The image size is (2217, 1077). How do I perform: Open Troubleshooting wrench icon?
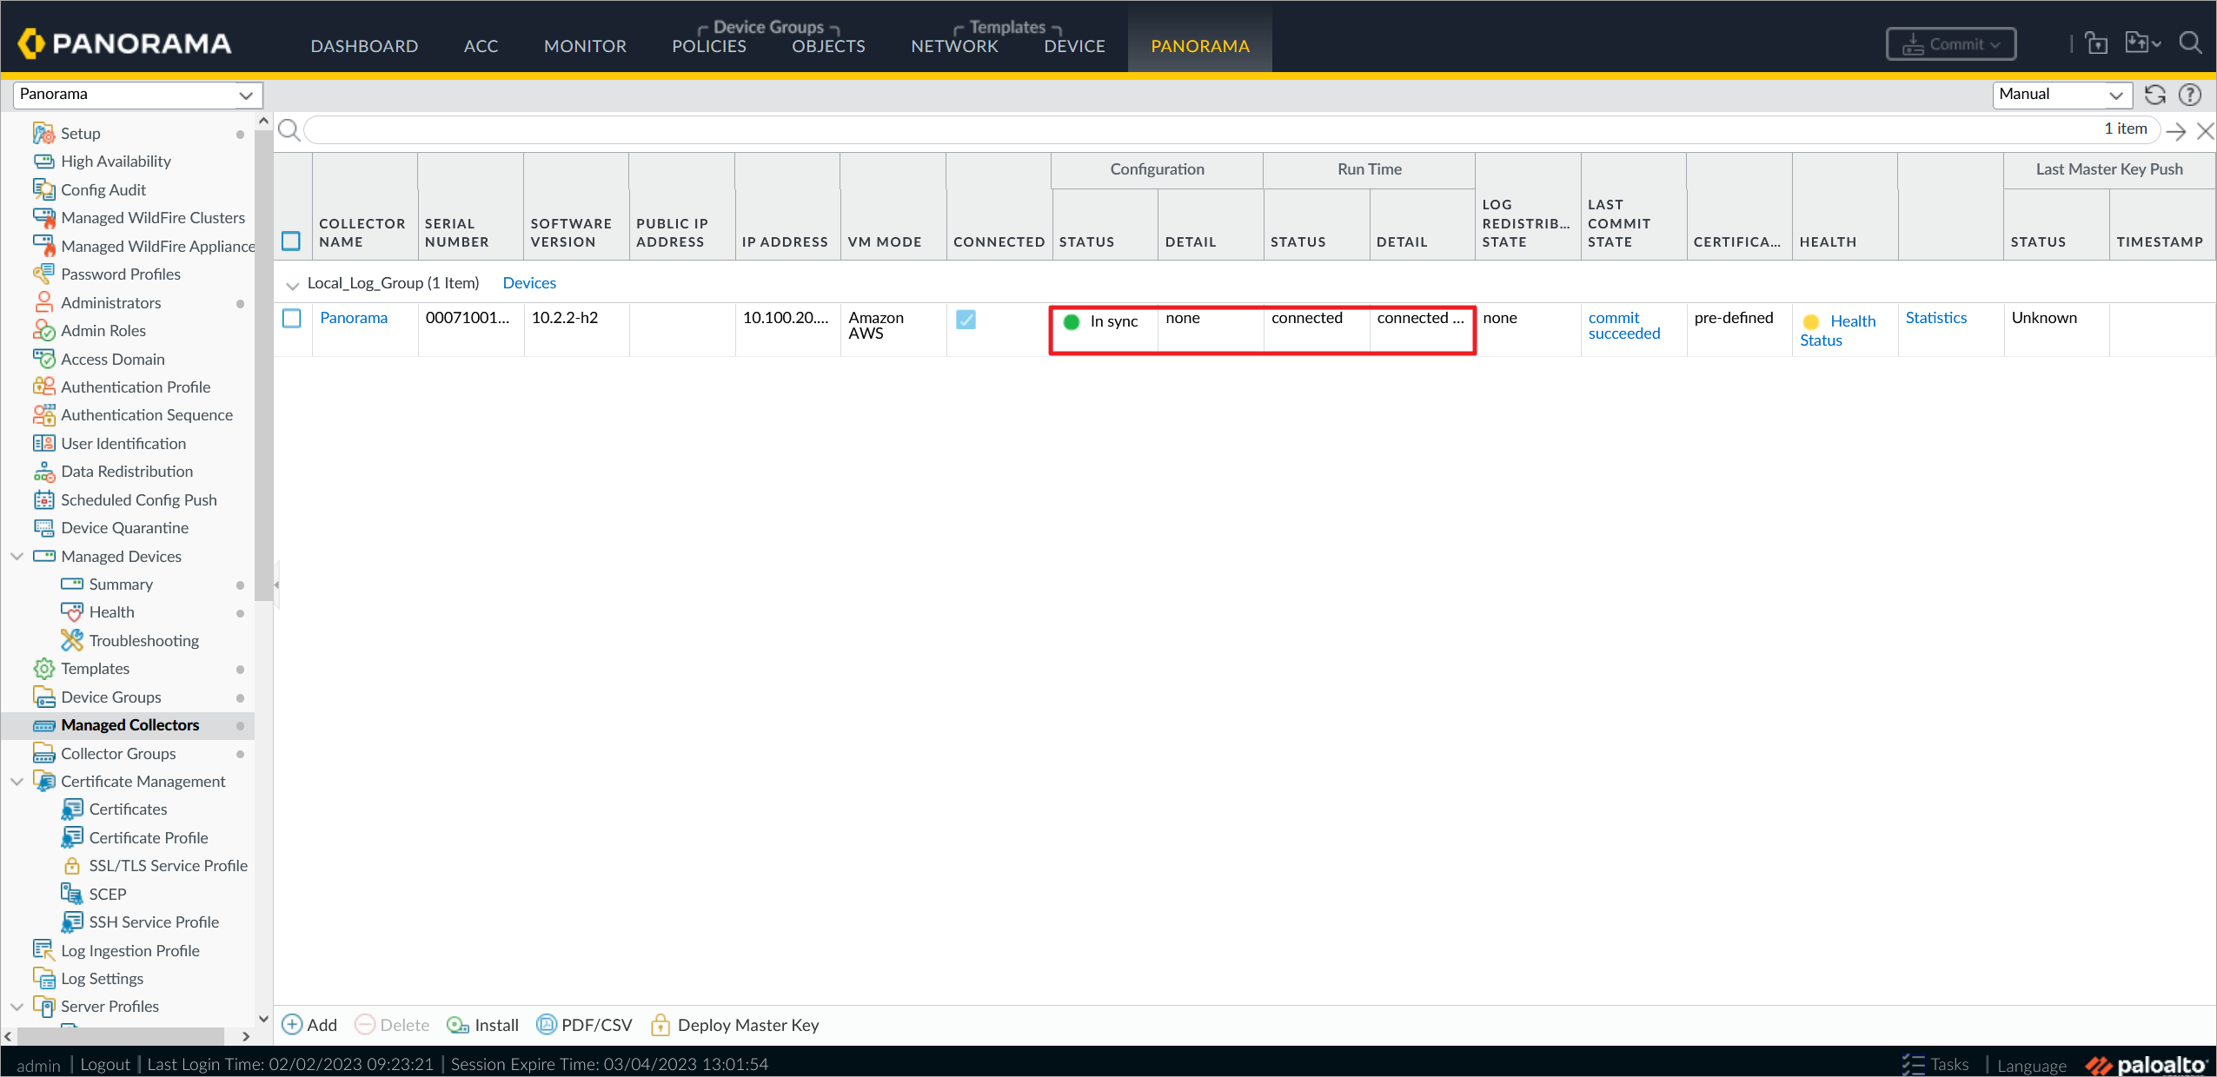click(x=72, y=640)
